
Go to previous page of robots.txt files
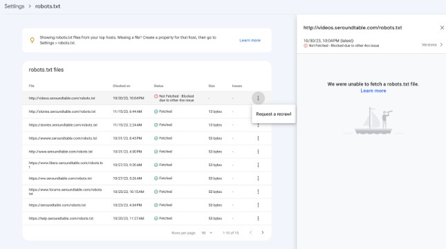coord(250,232)
